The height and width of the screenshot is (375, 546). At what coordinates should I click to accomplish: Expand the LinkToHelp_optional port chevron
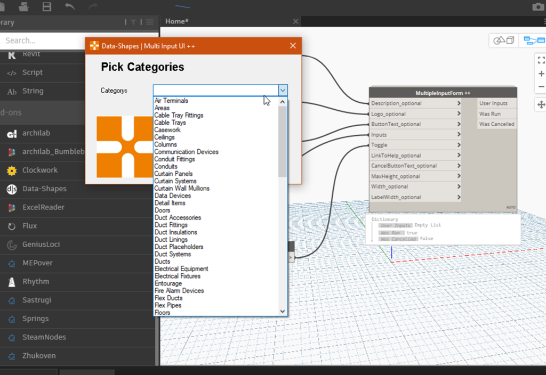tap(459, 156)
